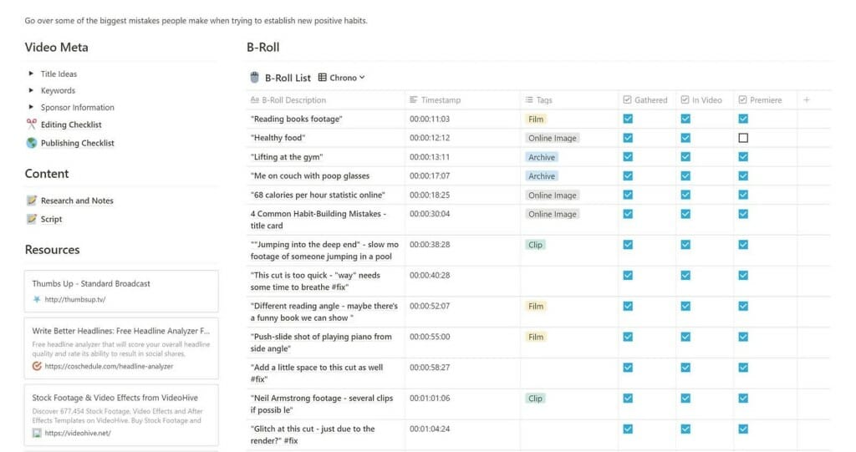
Task: Open the Thumbs Up Standard Broadcast bookmark
Action: tap(121, 291)
